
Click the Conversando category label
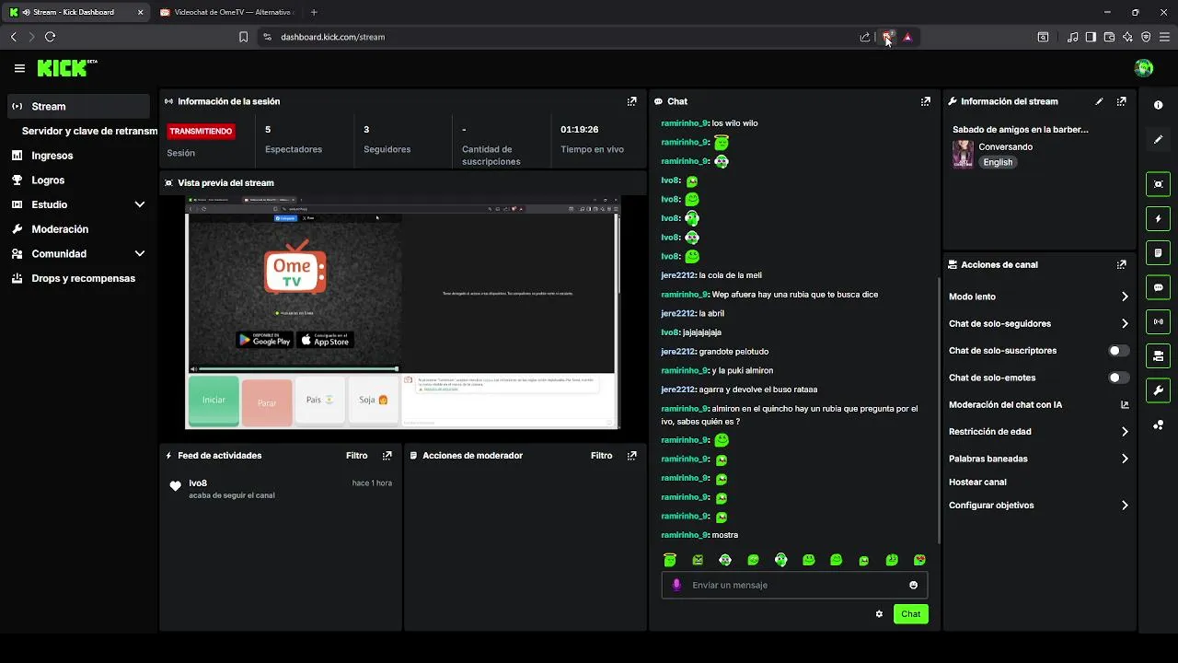pyautogui.click(x=1005, y=147)
